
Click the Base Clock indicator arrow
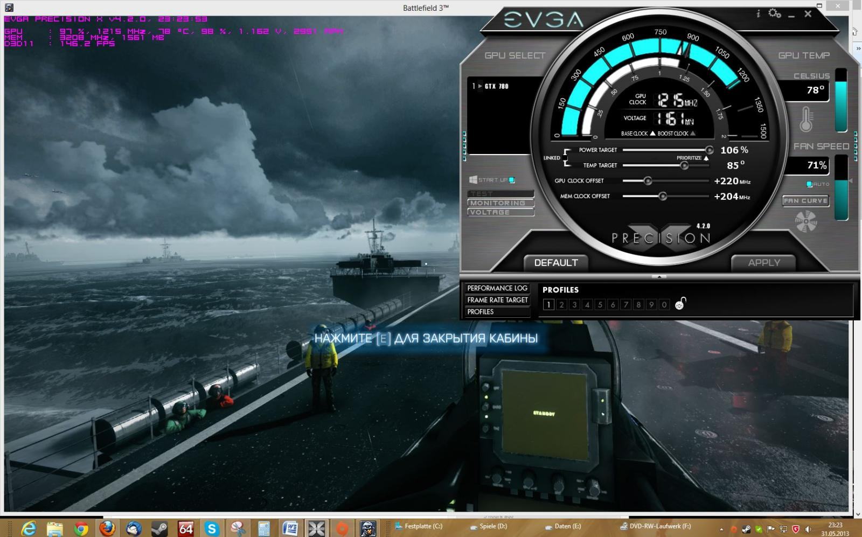[x=652, y=134]
